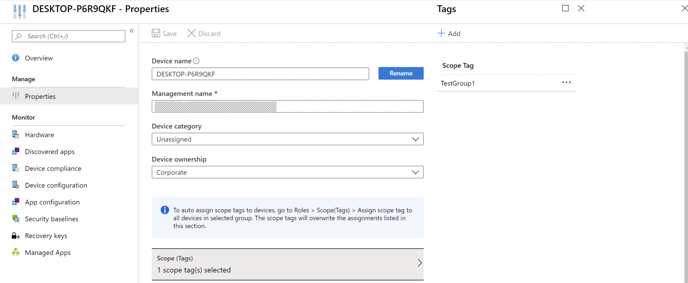Select the Discovered apps icon
This screenshot has height=283, width=688.
(x=16, y=151)
